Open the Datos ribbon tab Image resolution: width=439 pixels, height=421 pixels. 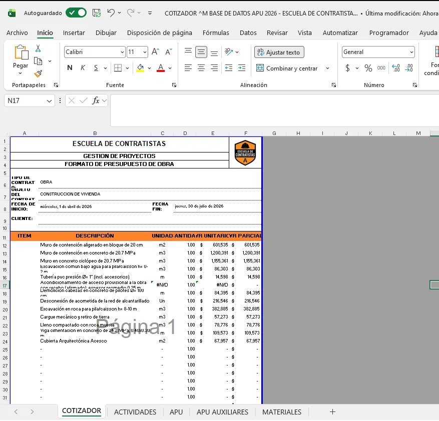coord(248,32)
